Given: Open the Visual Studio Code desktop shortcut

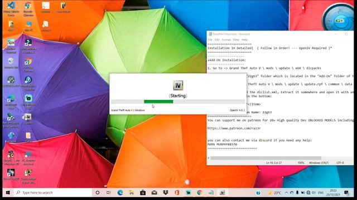Looking at the screenshot, I should coord(11,9).
